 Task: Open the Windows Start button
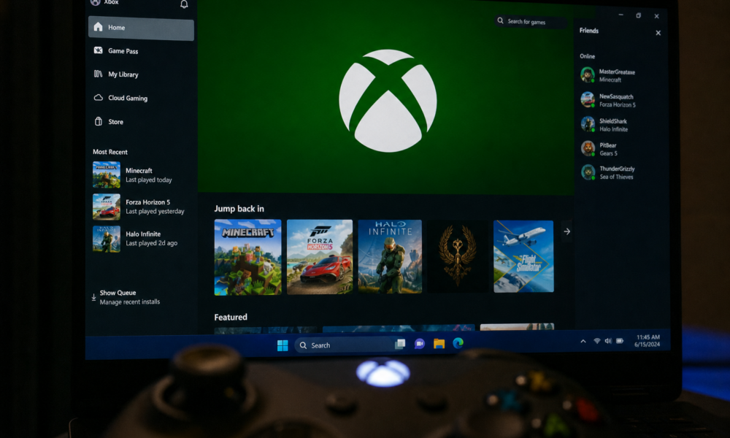[283, 345]
